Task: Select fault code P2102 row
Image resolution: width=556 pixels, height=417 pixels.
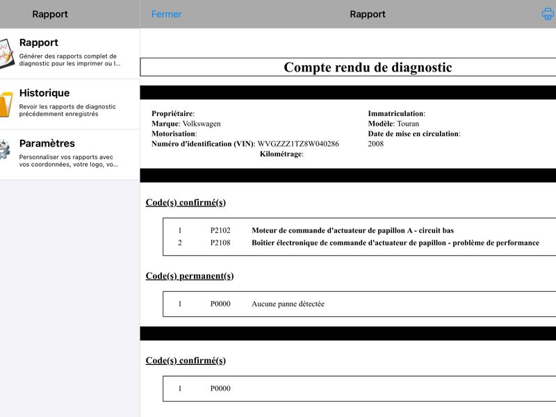Action: pos(359,231)
